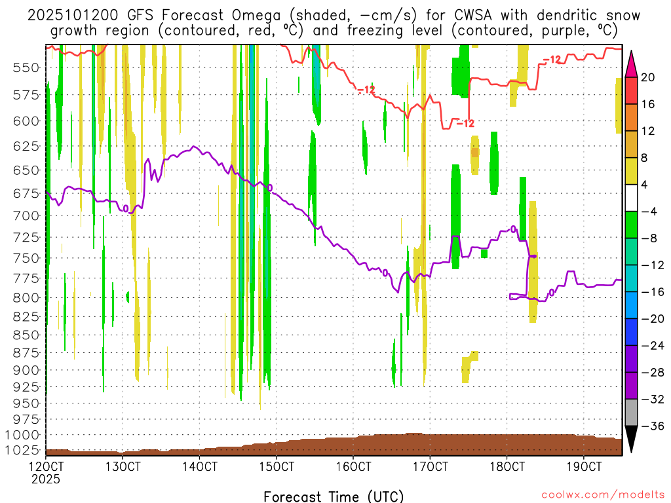This screenshot has height=503, width=671.
Task: Click the pink arrow atop the color bar
Action: [x=631, y=64]
